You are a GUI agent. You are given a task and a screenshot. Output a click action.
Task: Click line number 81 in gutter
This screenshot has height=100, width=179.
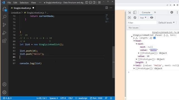[x=14, y=44]
